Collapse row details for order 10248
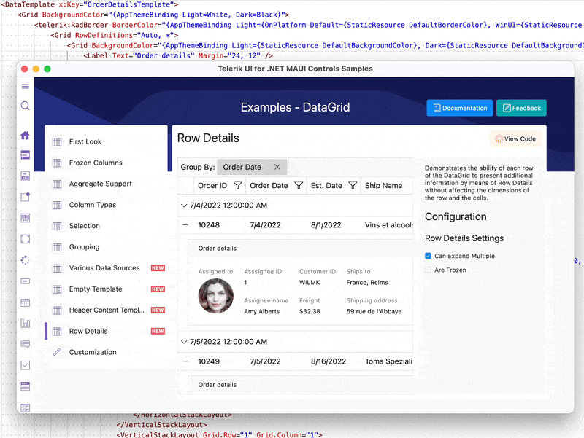 (185, 225)
